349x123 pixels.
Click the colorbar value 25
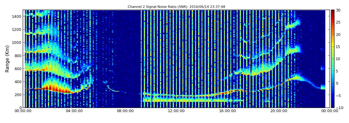click(x=338, y=22)
